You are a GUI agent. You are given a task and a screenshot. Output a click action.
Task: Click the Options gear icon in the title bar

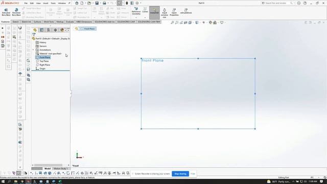[x=137, y=3]
